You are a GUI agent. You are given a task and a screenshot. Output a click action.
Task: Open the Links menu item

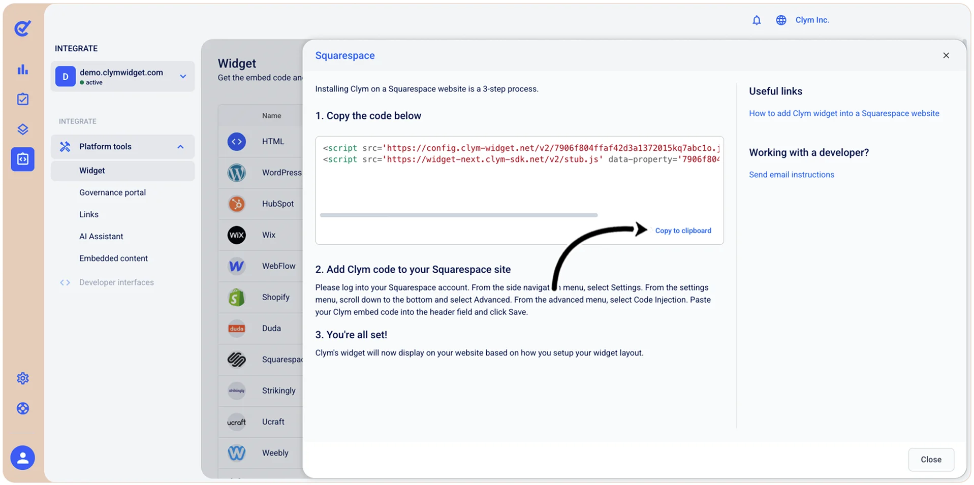89,214
